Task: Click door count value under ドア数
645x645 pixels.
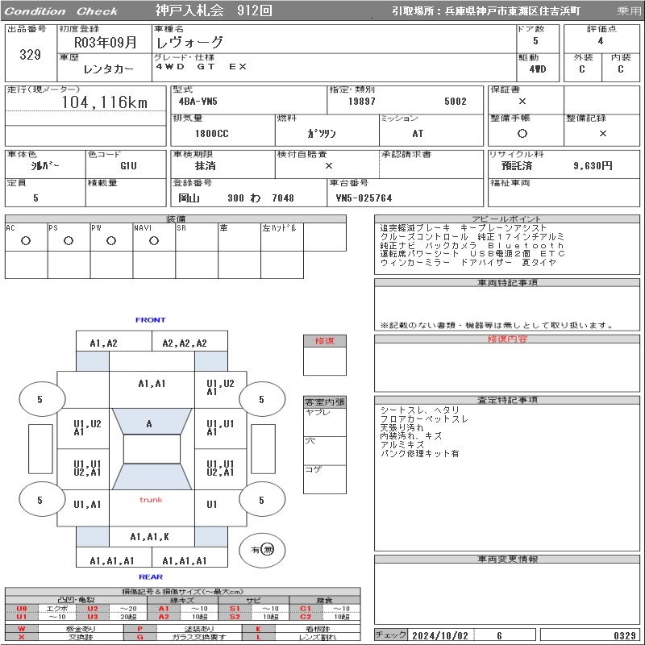Action: pos(535,41)
